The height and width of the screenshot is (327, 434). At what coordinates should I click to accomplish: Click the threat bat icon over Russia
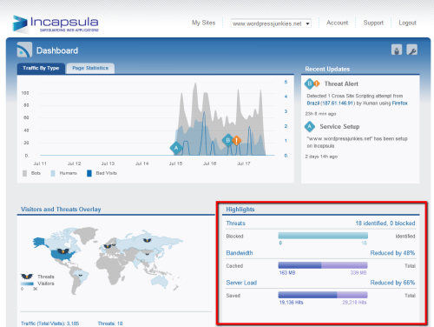point(147,240)
